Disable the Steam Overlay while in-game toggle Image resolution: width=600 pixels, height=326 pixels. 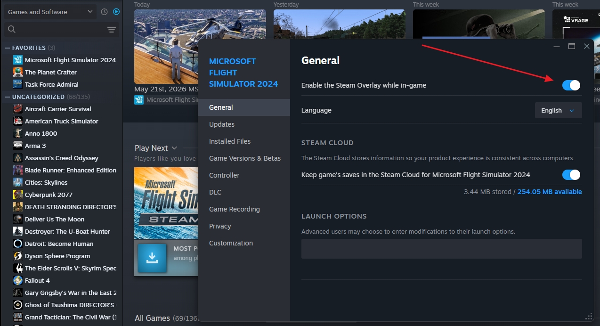(571, 85)
